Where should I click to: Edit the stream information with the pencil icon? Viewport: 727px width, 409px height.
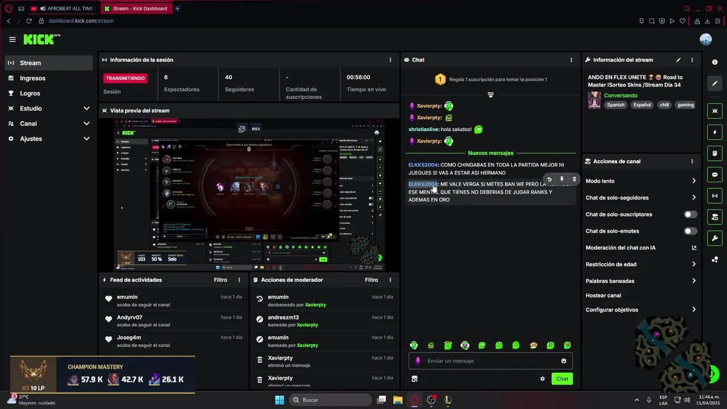click(678, 60)
